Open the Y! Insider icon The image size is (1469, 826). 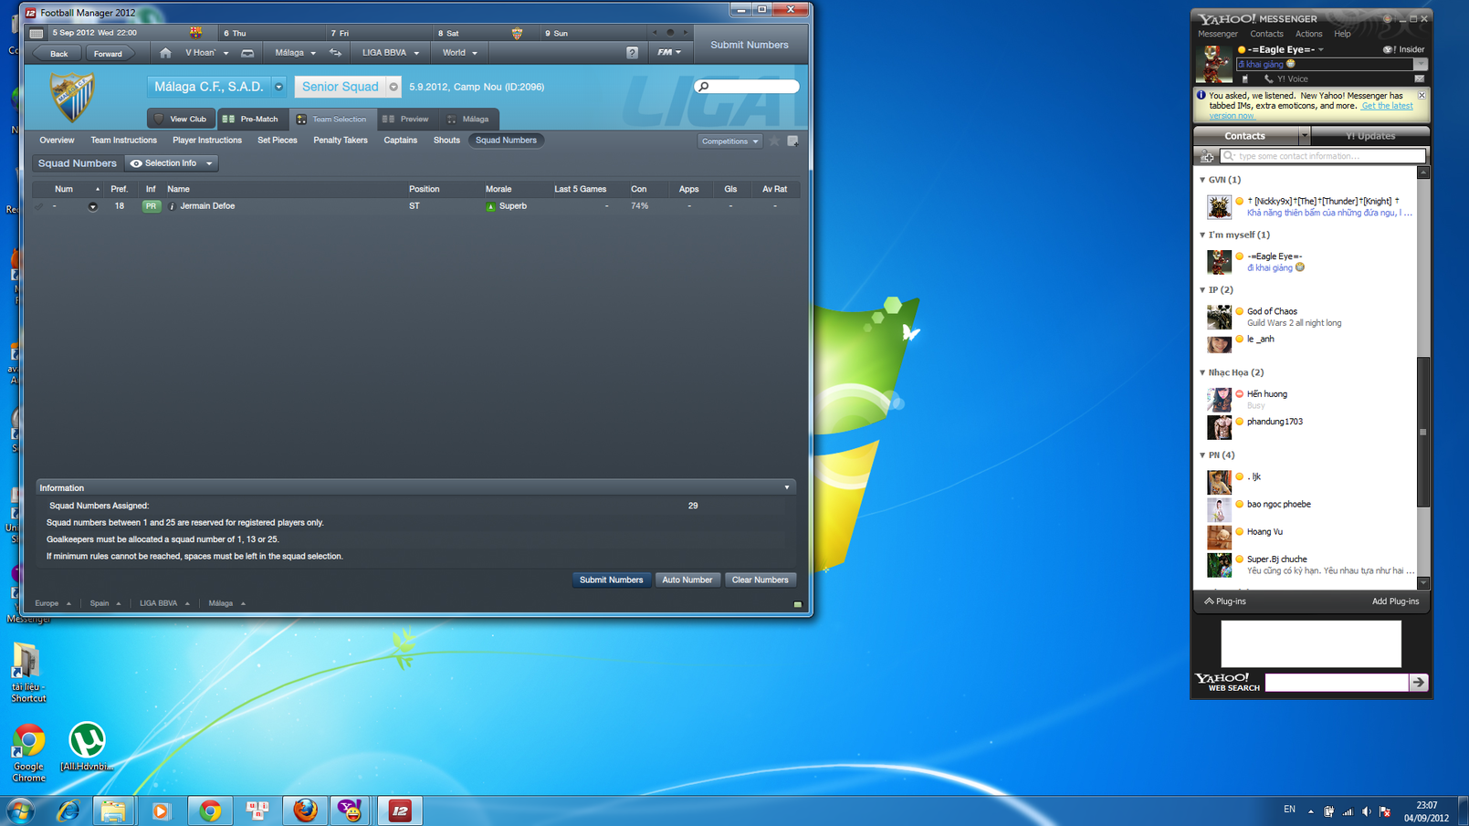pyautogui.click(x=1403, y=49)
